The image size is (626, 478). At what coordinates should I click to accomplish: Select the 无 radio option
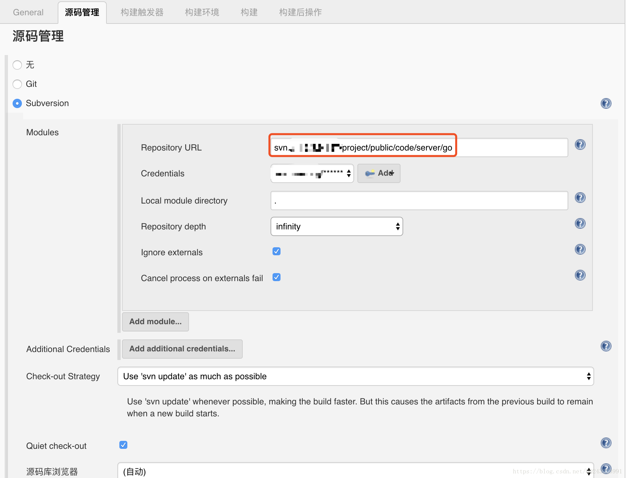(17, 65)
